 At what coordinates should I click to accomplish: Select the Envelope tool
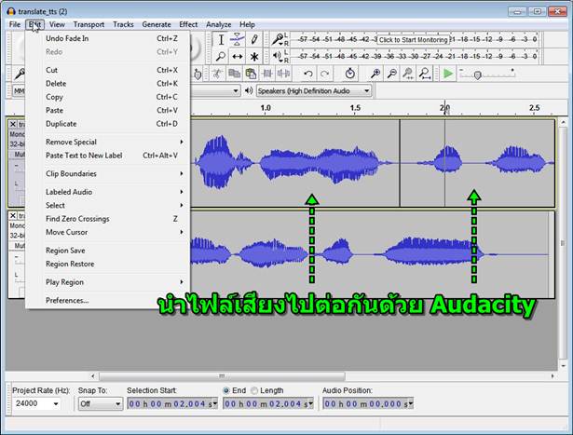(238, 39)
